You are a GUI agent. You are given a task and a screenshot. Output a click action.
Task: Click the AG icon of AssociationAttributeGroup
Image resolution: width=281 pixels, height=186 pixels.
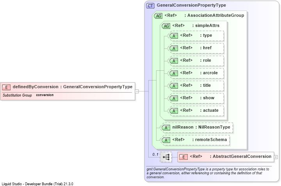click(x=158, y=16)
